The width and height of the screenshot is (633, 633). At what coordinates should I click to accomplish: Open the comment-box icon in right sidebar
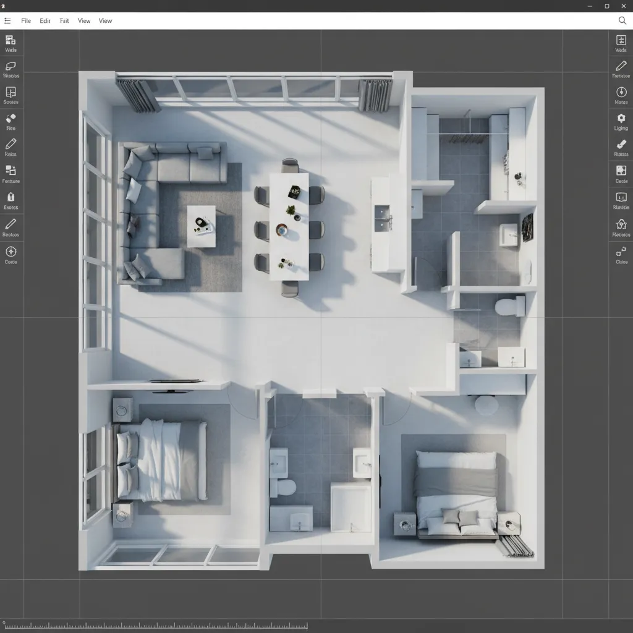(621, 201)
